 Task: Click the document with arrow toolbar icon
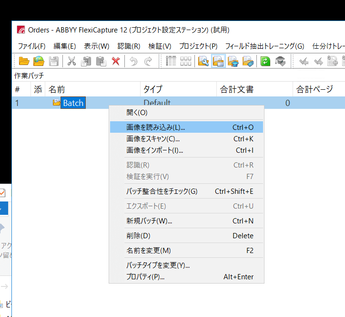[x=333, y=61]
